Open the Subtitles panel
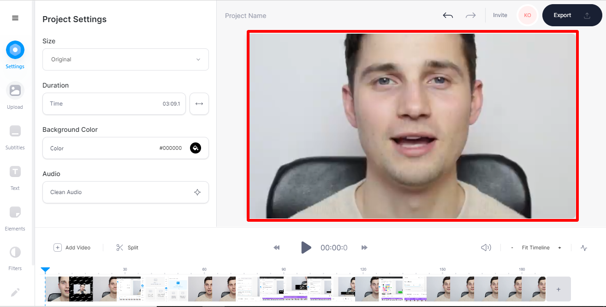This screenshot has height=307, width=606. (x=15, y=136)
